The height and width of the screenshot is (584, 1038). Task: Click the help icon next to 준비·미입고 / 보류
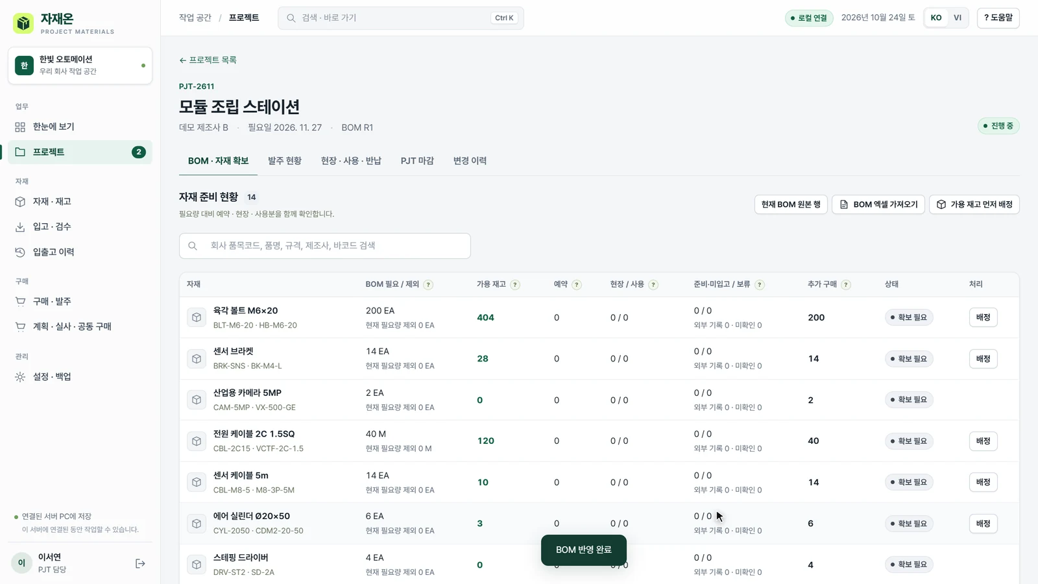coord(760,285)
